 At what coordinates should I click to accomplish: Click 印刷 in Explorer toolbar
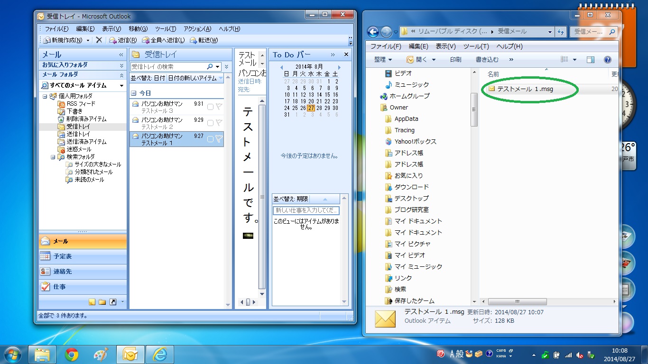455,60
